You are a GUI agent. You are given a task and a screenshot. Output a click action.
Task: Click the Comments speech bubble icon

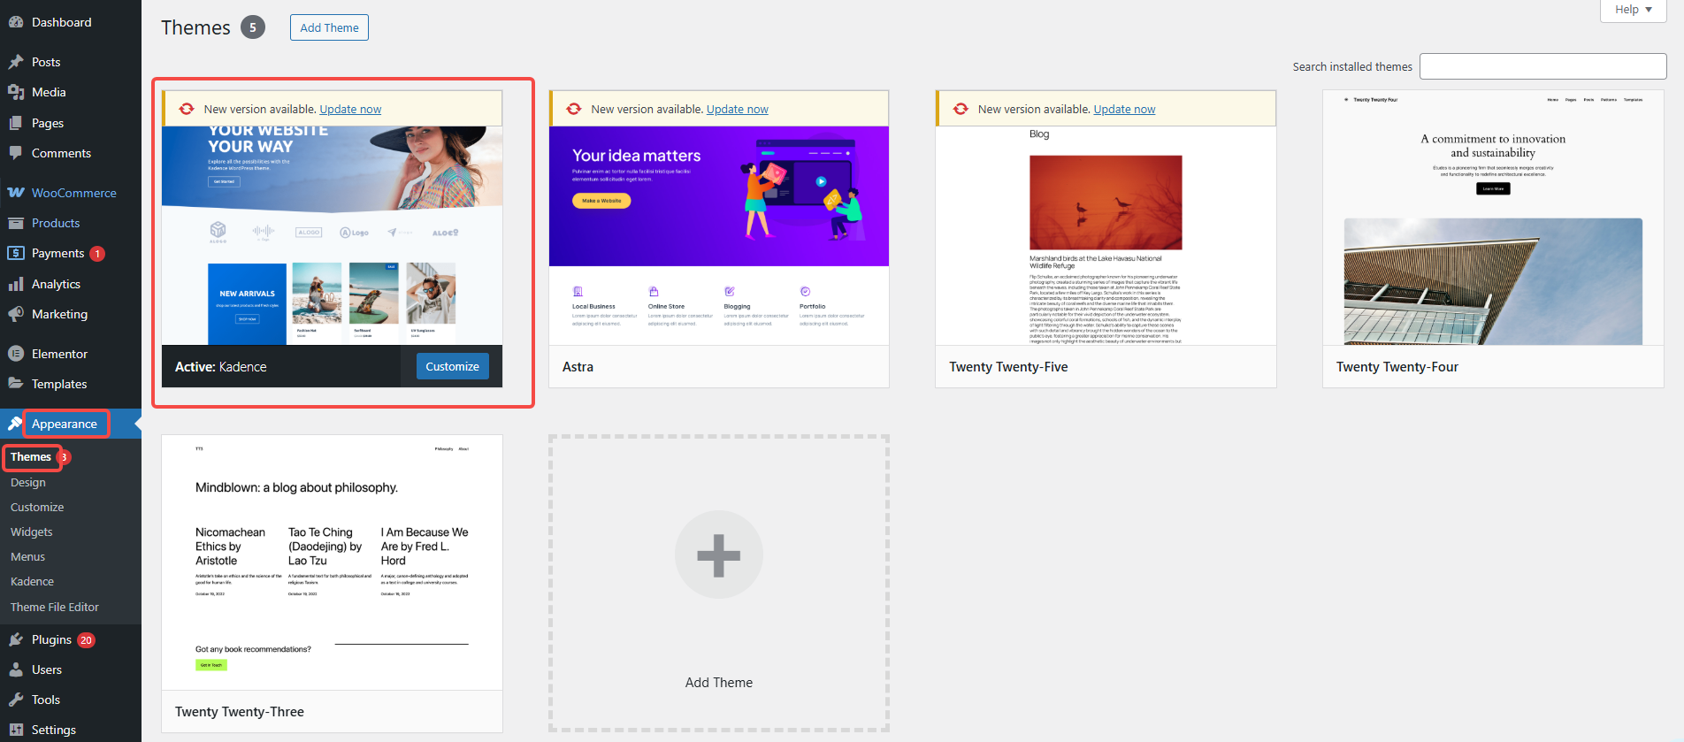(x=16, y=153)
